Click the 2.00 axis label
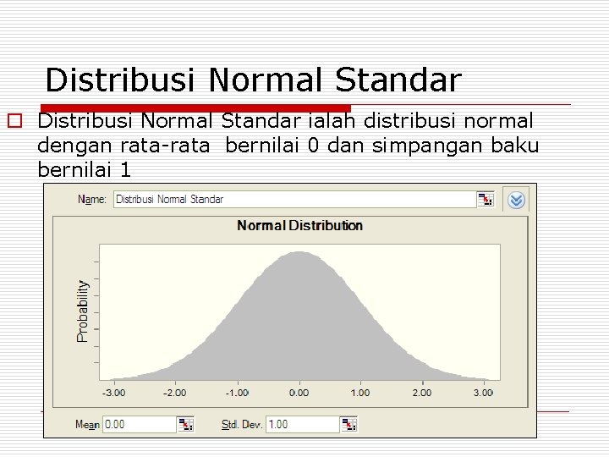 (x=422, y=393)
